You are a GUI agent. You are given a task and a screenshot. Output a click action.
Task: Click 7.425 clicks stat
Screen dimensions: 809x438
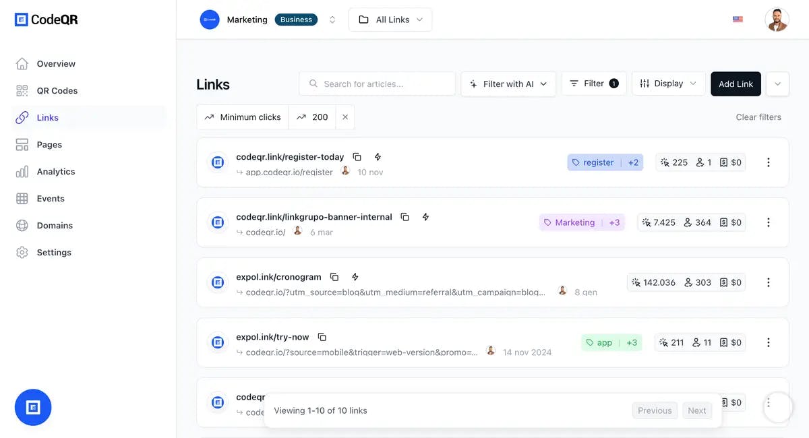[659, 222]
